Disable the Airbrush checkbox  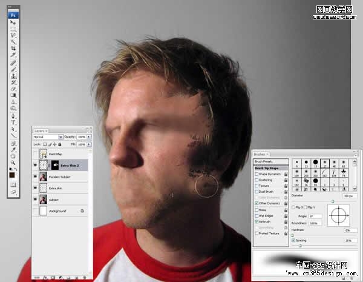[x=257, y=221]
